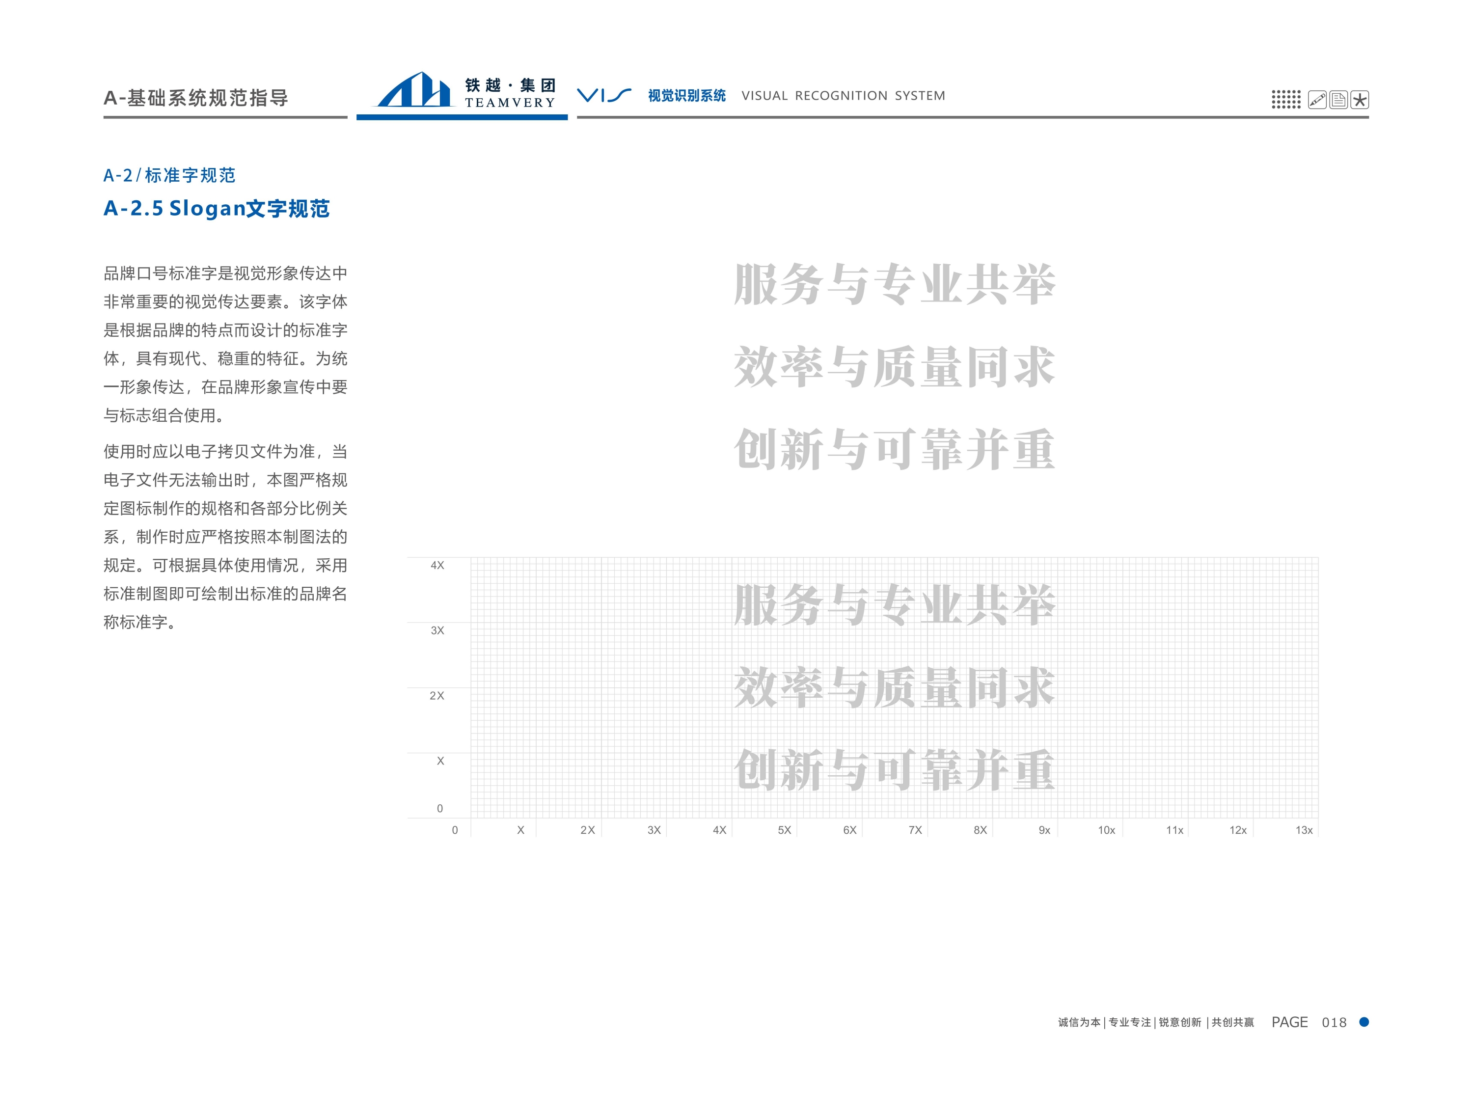Viewport: 1473px width, 1093px height.
Task: Click the 共创共赢 footer motto
Action: tap(1233, 1022)
